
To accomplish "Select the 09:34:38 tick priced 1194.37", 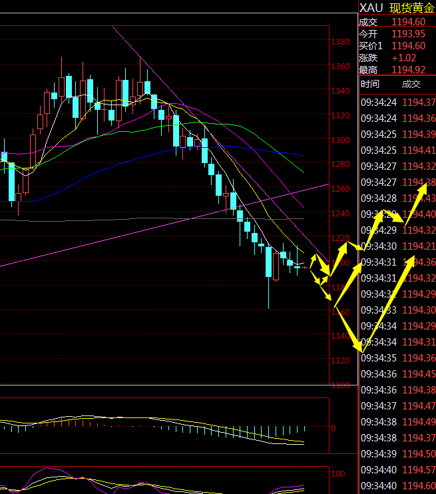I will [397, 438].
